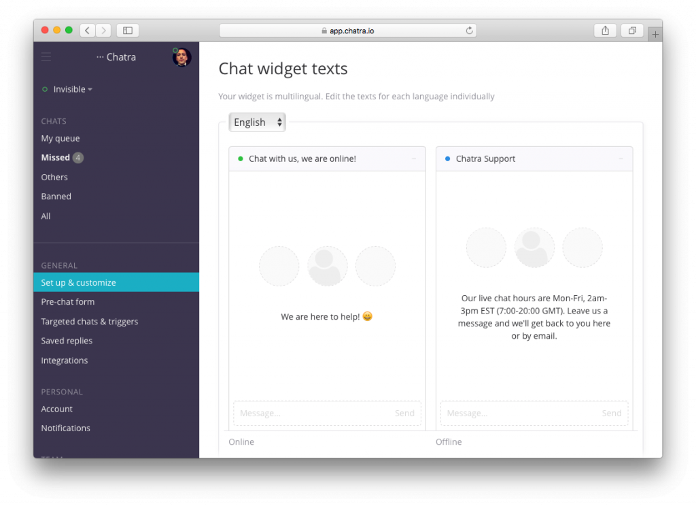Click the offline widget Message field

point(517,414)
